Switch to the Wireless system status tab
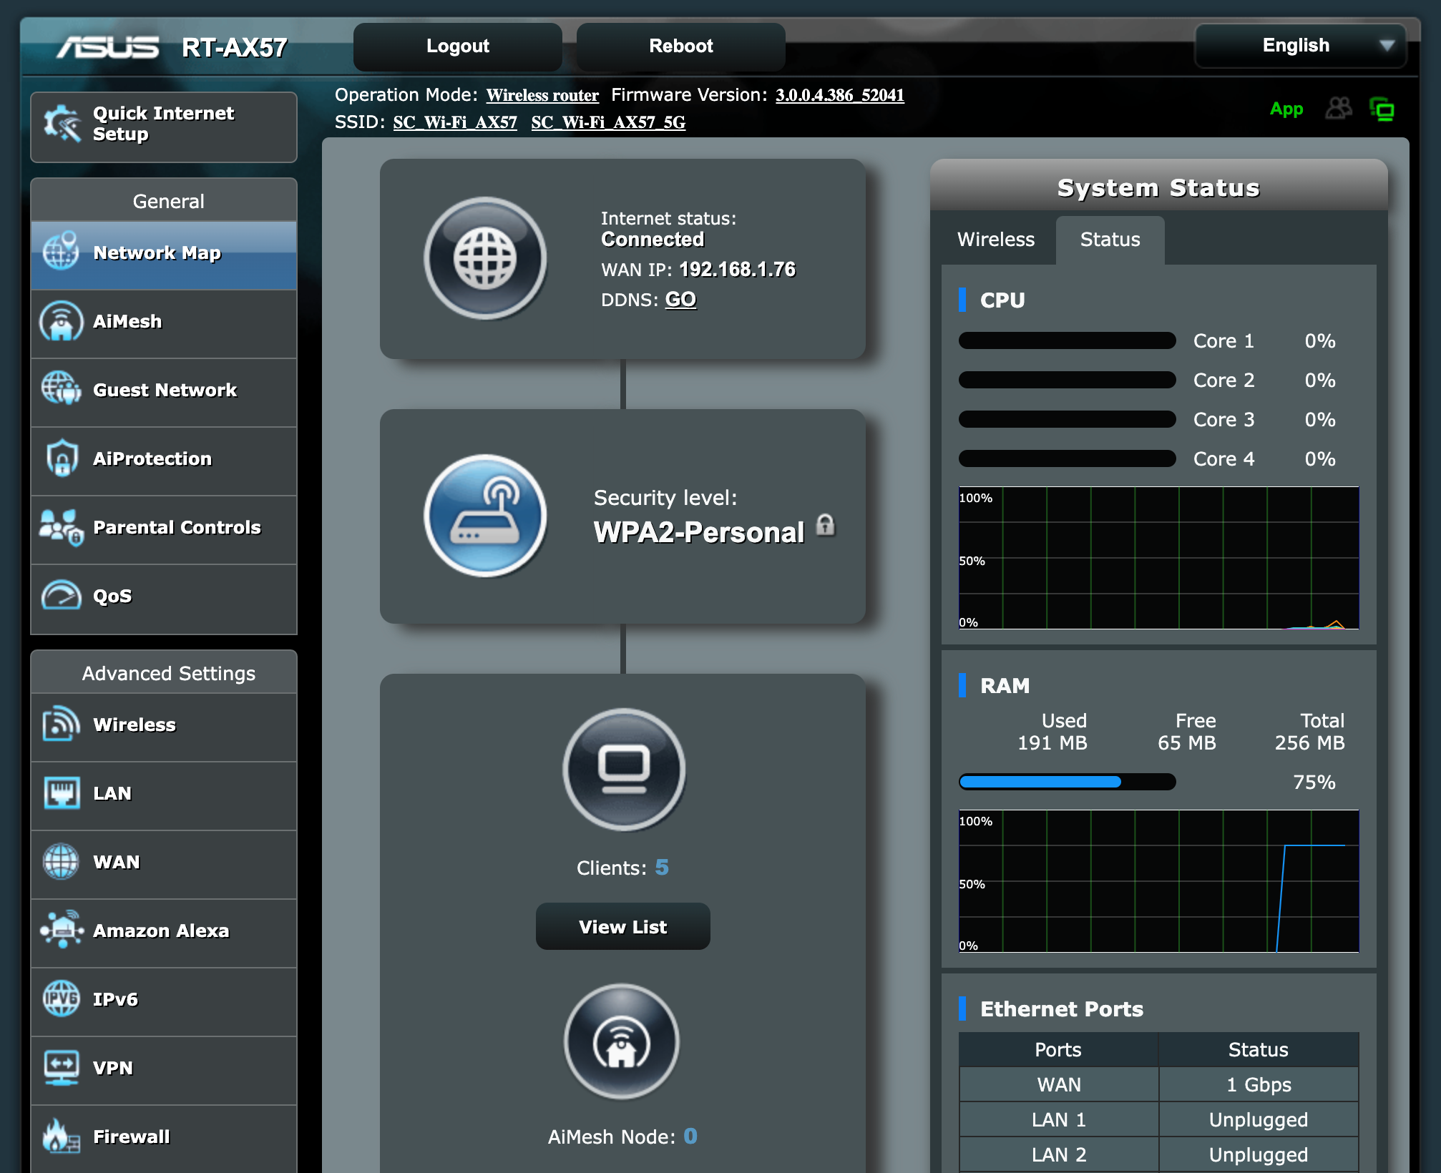 tap(997, 238)
